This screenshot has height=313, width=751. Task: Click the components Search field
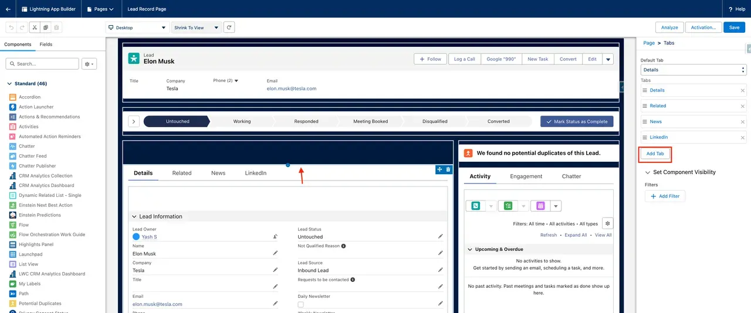coord(42,63)
